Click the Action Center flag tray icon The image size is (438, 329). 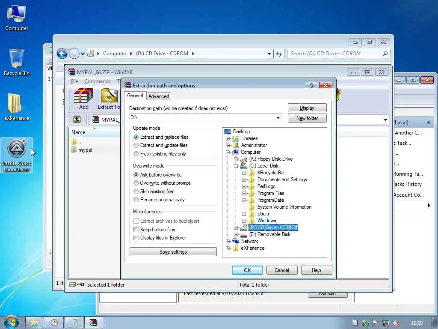[x=375, y=323]
